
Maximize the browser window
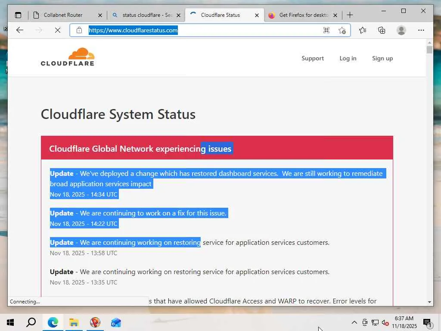(x=403, y=11)
